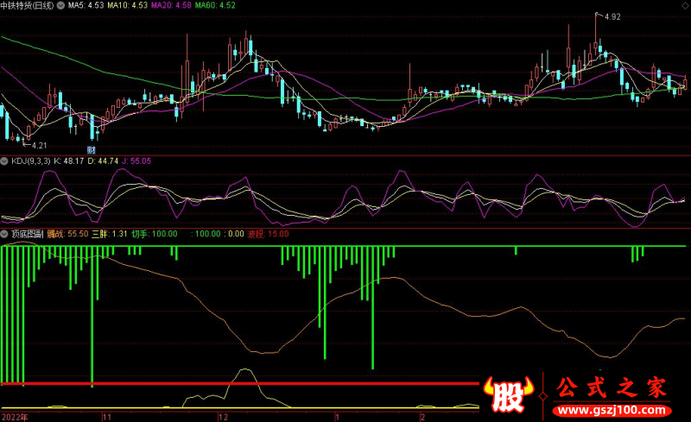Screen dimensions: 691x422
Task: Select month 12 on the time axis
Action: pos(223,416)
